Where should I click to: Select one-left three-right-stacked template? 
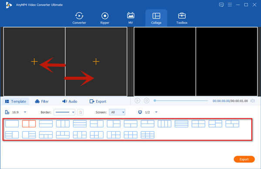tap(29, 135)
